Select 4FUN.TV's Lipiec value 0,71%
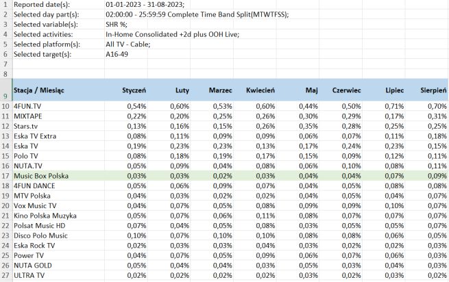 click(394, 106)
